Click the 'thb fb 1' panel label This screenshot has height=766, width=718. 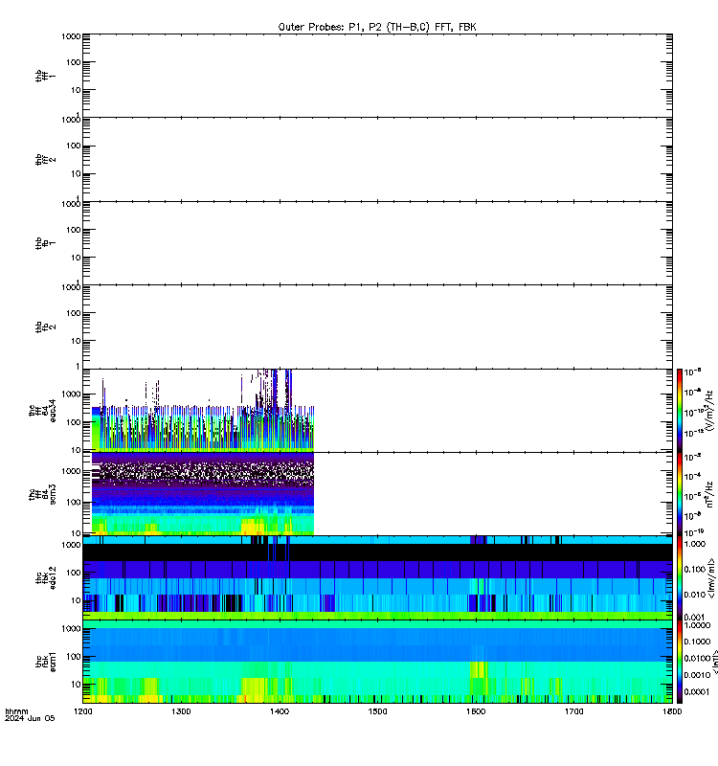[x=45, y=243]
